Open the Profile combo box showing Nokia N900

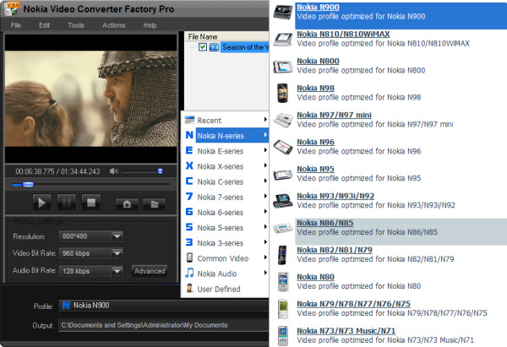coord(164,306)
